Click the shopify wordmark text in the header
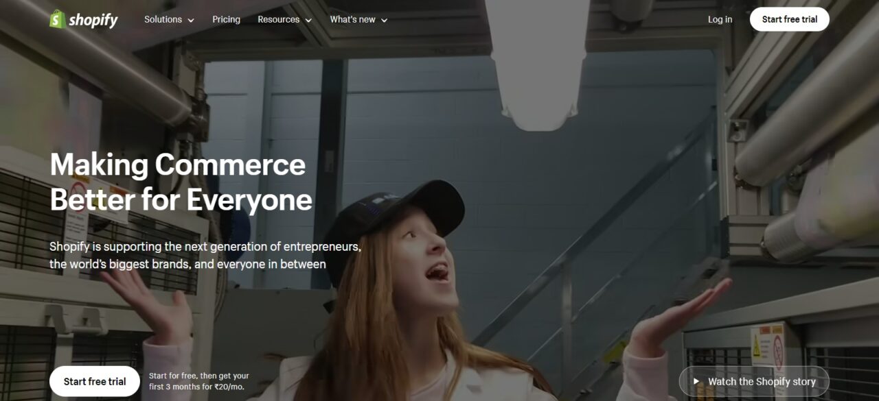The image size is (879, 401). 93,21
